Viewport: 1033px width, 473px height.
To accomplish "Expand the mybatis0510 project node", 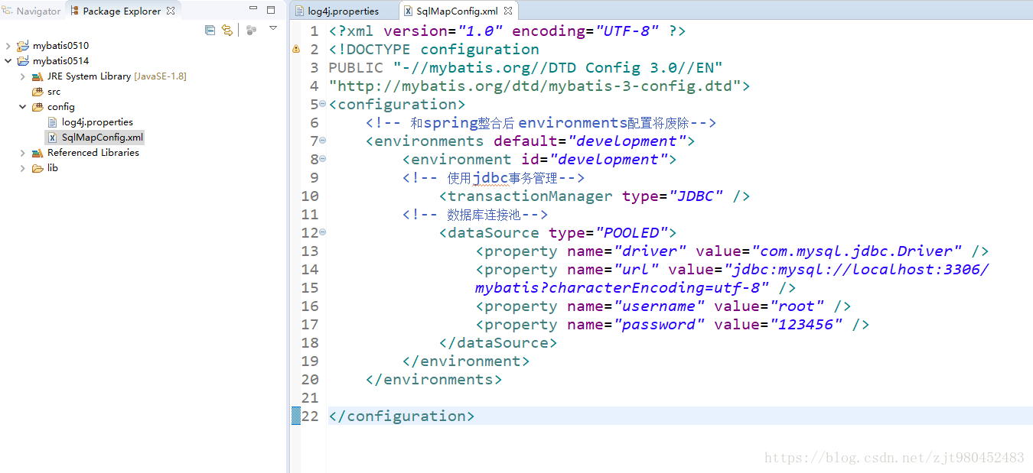I will point(8,46).
